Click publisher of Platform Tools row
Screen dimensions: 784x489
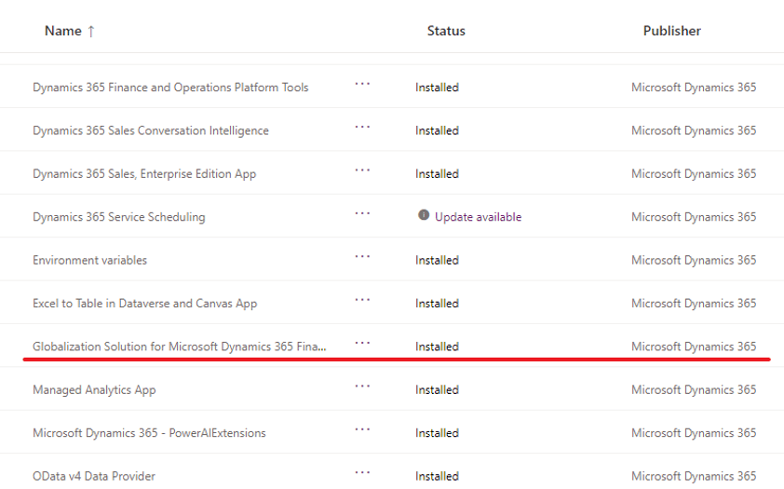(694, 88)
